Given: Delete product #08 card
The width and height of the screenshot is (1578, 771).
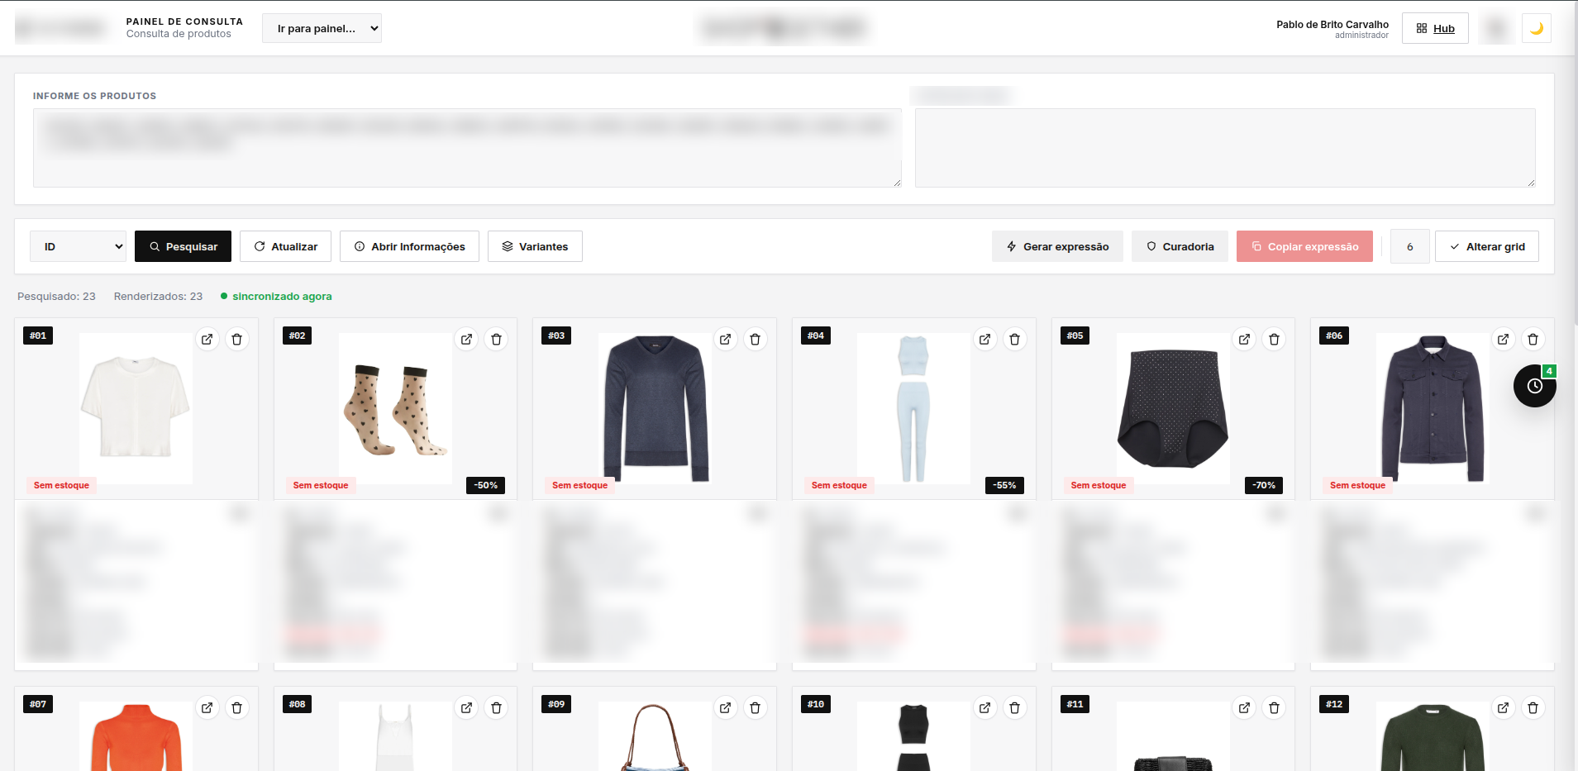Looking at the screenshot, I should (497, 707).
